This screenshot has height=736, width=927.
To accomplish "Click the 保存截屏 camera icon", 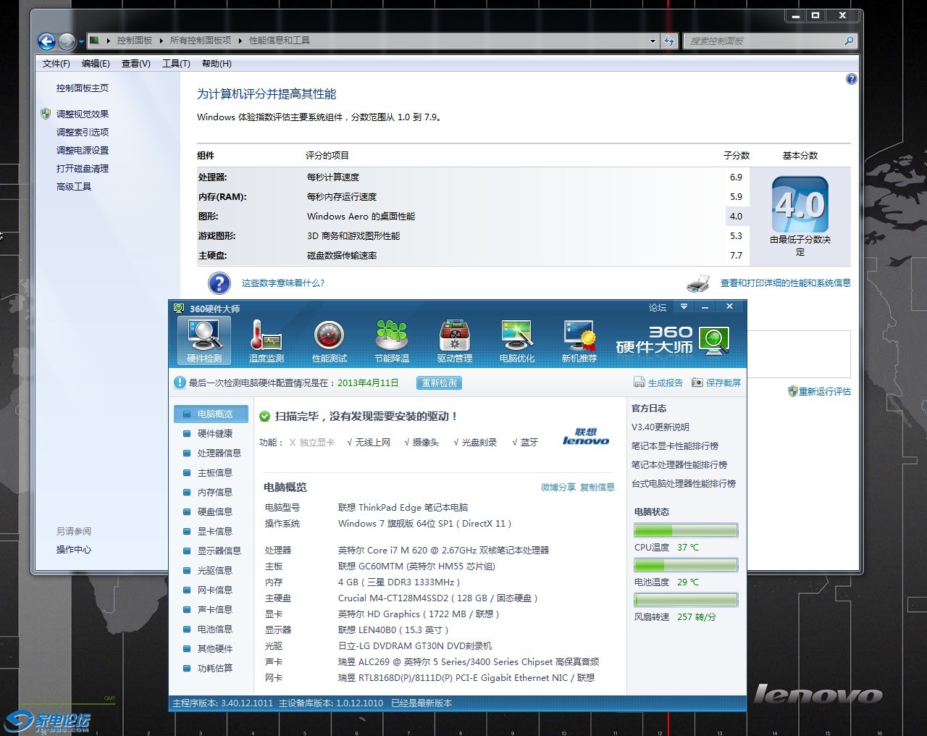I will click(x=697, y=382).
